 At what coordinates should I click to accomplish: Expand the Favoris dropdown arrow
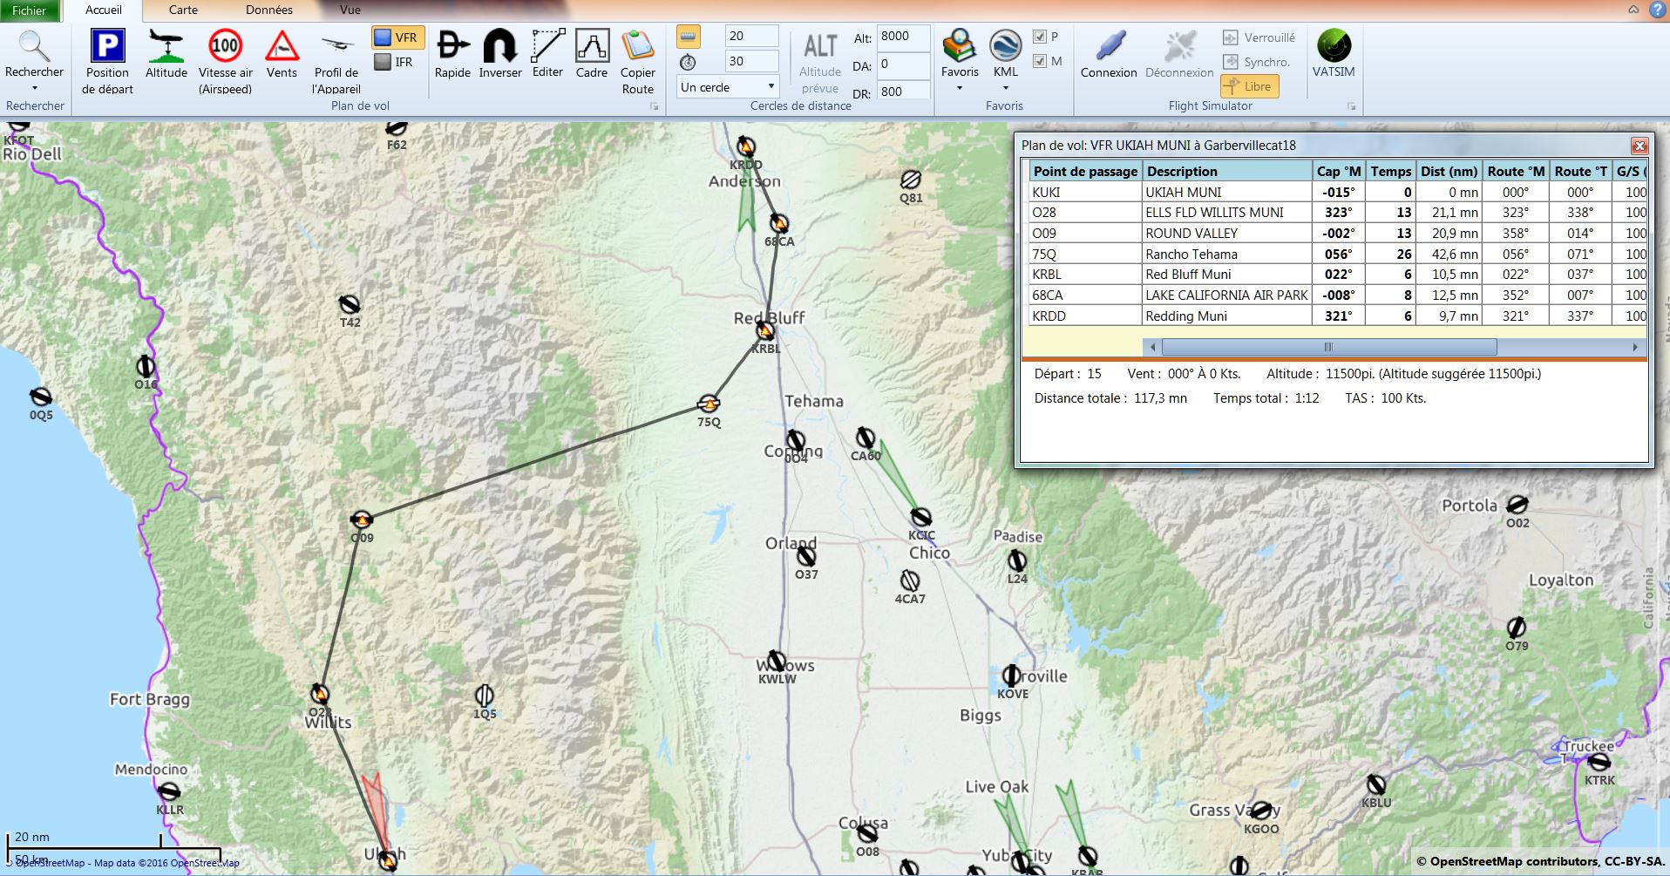click(960, 88)
